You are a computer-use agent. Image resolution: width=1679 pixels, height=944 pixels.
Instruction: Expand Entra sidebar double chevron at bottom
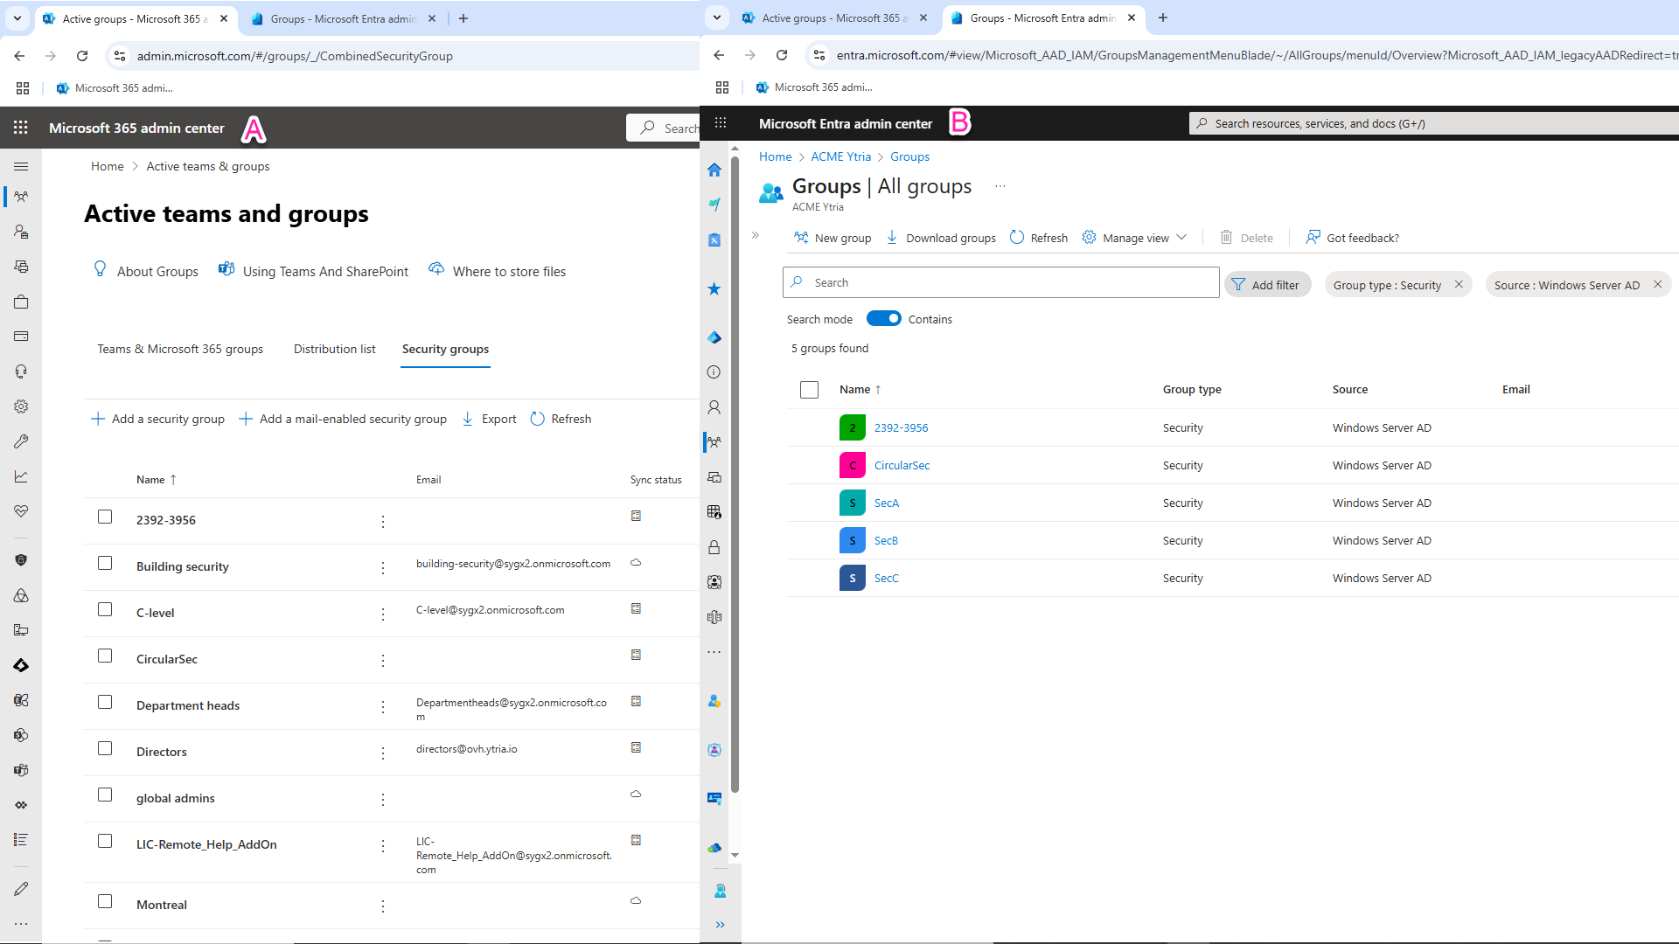(x=720, y=925)
